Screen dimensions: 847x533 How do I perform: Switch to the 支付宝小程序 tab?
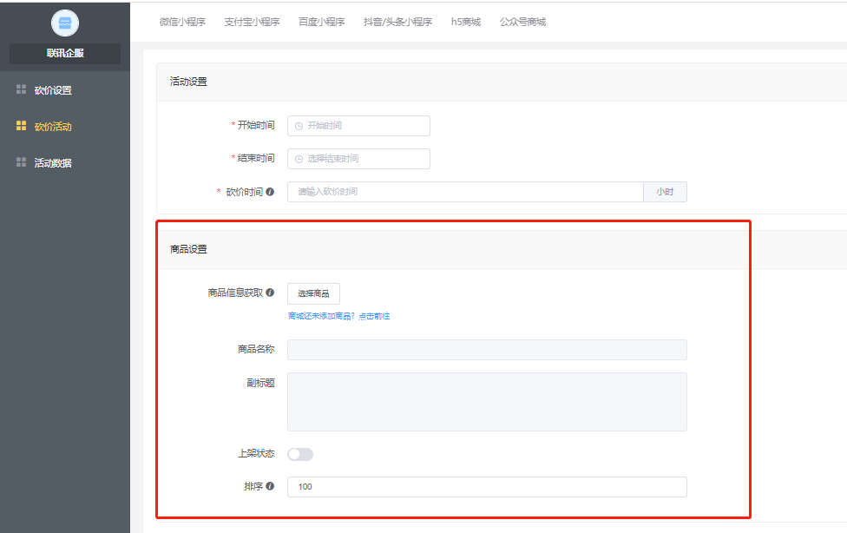(x=253, y=22)
